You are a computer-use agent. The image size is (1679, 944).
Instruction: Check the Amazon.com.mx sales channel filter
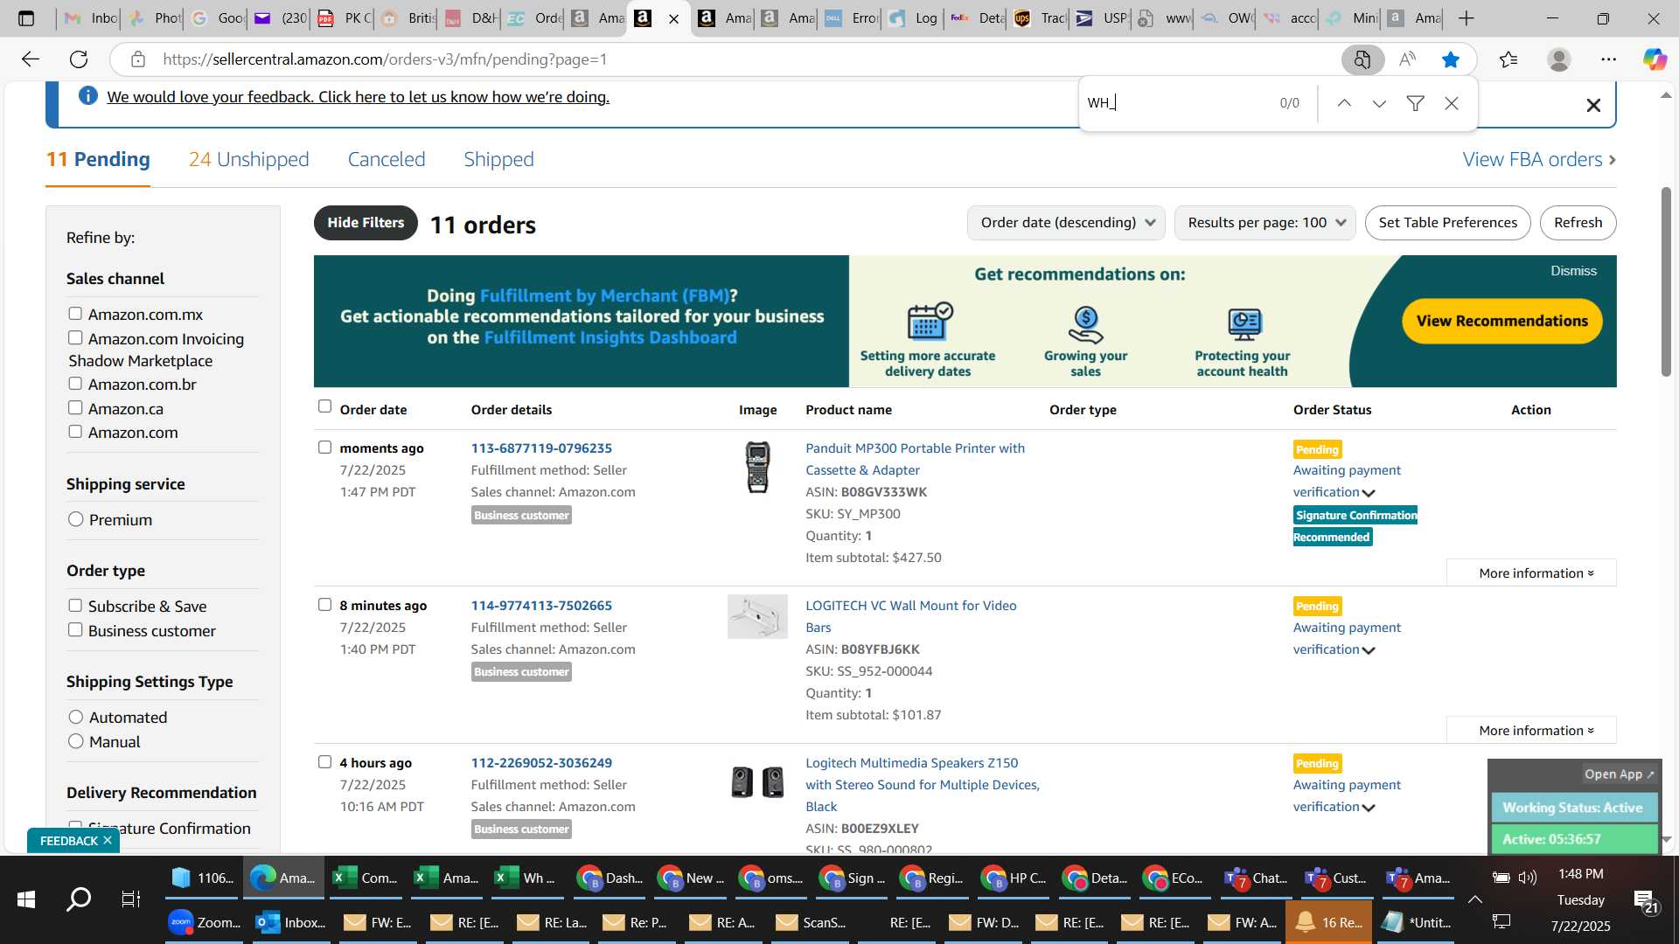[x=75, y=314]
